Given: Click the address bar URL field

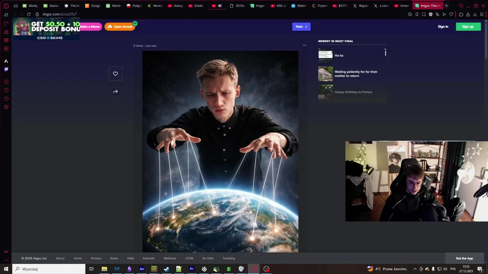Looking at the screenshot, I should tap(221, 14).
